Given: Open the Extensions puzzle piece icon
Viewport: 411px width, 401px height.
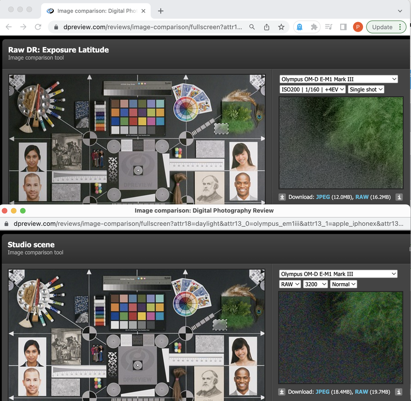Looking at the screenshot, I should point(314,27).
